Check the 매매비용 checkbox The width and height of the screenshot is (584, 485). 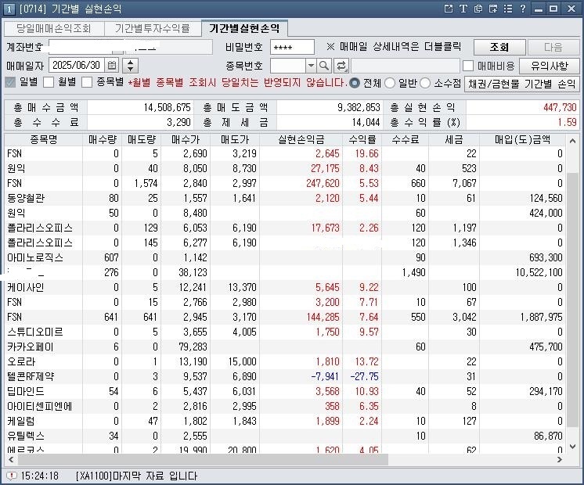point(468,66)
